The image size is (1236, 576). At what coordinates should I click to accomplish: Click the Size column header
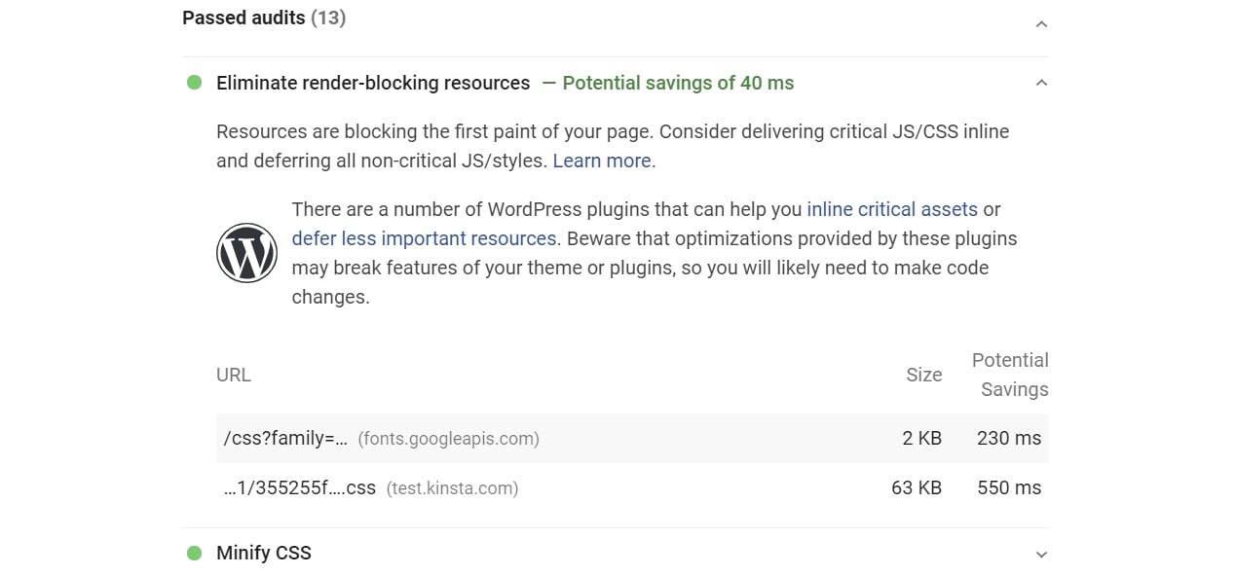point(923,375)
